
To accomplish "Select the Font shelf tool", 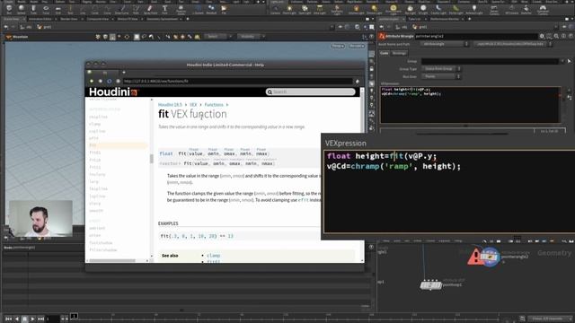I will (x=164, y=9).
